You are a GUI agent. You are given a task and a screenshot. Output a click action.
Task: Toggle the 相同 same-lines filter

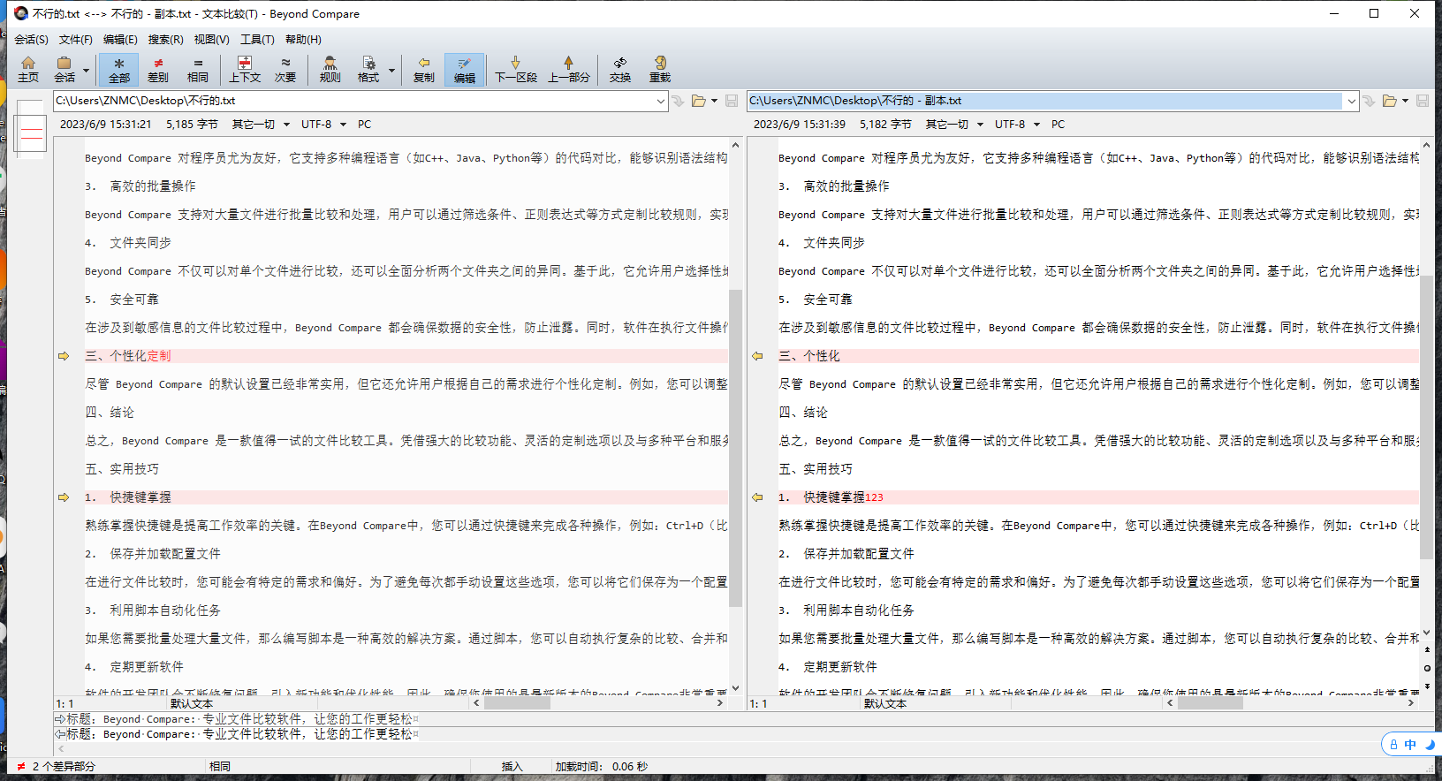(x=198, y=69)
